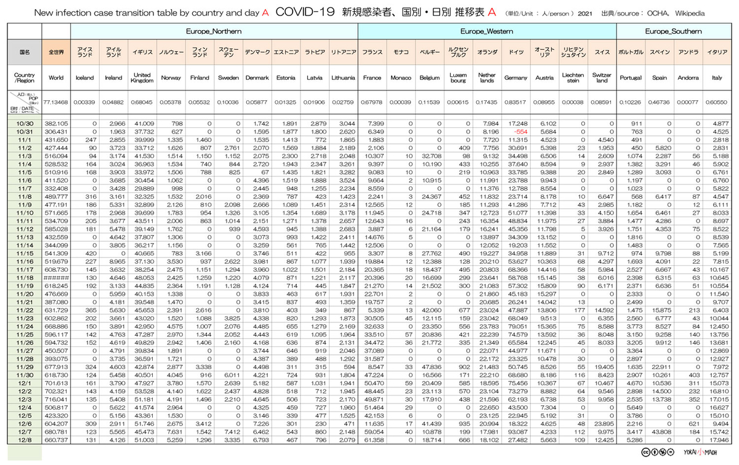Click the '国名' header cell
This screenshot has width=739, height=465.
click(x=25, y=53)
